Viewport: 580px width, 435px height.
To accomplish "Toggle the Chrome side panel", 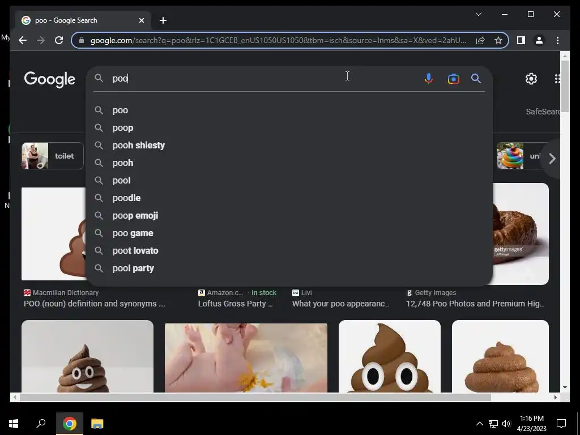I will click(521, 40).
